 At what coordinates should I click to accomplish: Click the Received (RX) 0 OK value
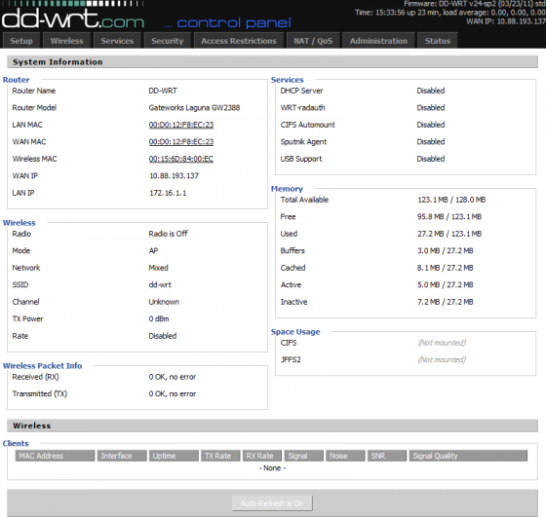coord(173,377)
